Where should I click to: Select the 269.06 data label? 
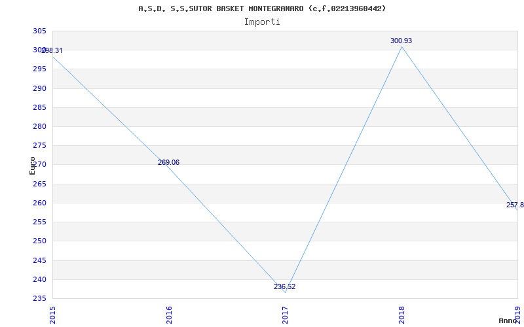pos(168,162)
